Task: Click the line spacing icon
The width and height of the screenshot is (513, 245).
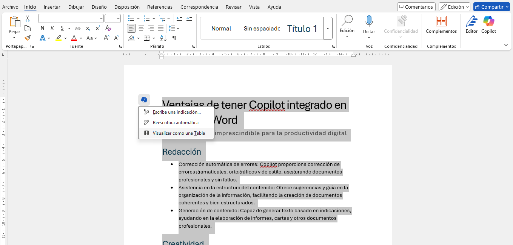Action: click(x=172, y=28)
